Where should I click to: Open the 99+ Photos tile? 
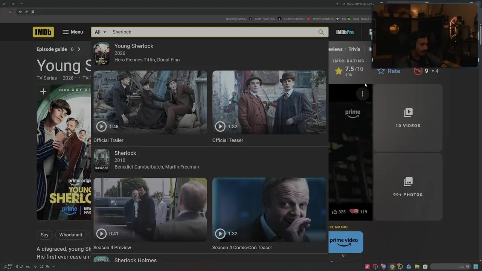[408, 187]
